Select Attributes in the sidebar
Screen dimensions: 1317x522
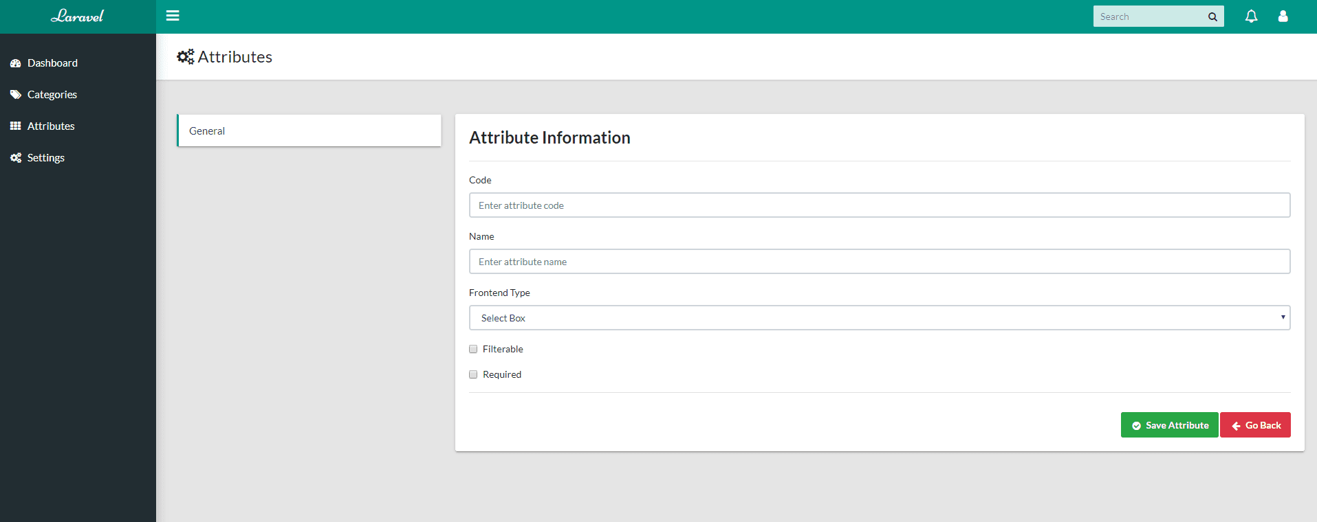(x=78, y=126)
